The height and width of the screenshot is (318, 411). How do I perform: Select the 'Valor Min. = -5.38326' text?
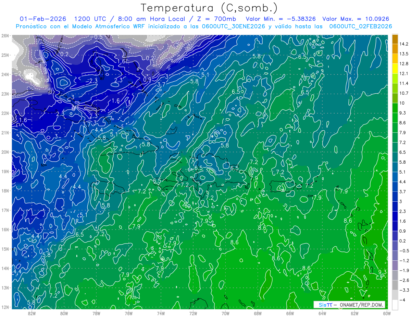click(281, 19)
